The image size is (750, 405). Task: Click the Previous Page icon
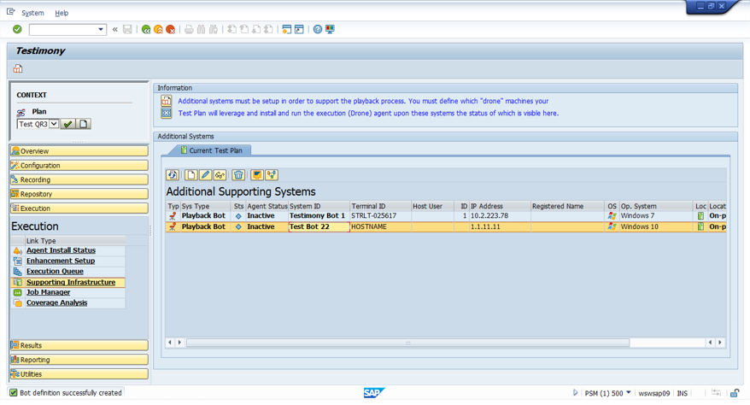pos(244,30)
